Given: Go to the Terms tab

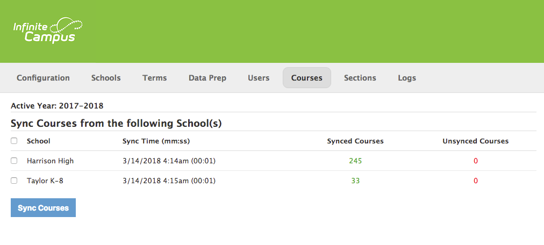Looking at the screenshot, I should coord(154,78).
